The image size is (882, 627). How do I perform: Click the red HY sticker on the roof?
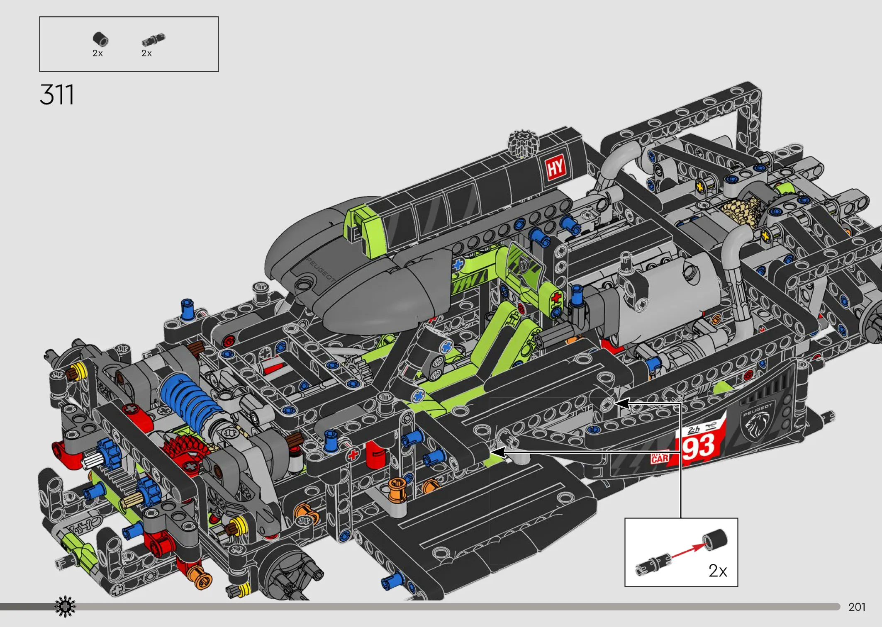(x=556, y=168)
